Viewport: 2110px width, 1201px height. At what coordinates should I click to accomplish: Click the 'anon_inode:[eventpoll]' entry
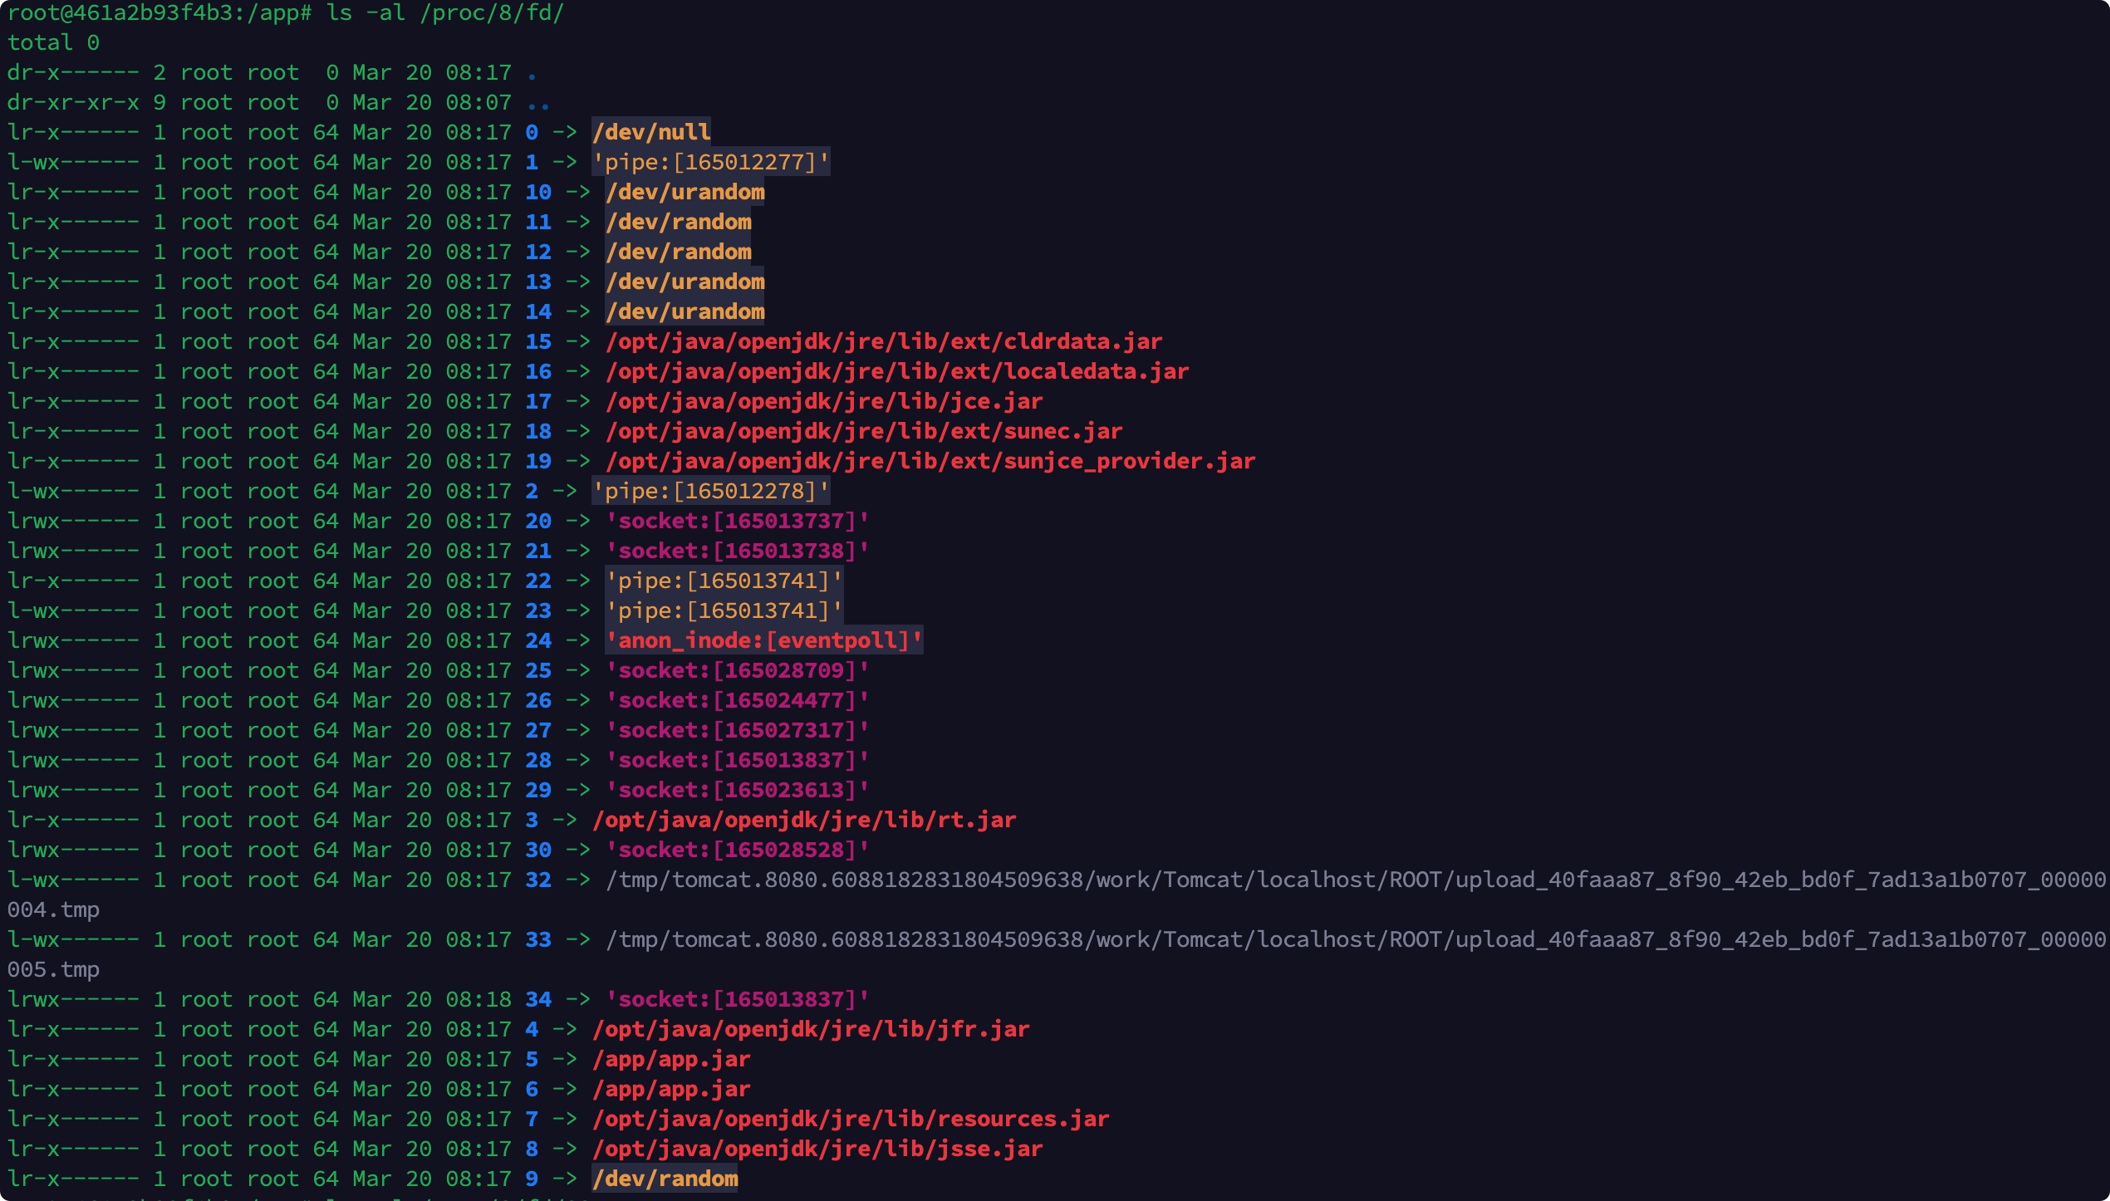point(764,640)
